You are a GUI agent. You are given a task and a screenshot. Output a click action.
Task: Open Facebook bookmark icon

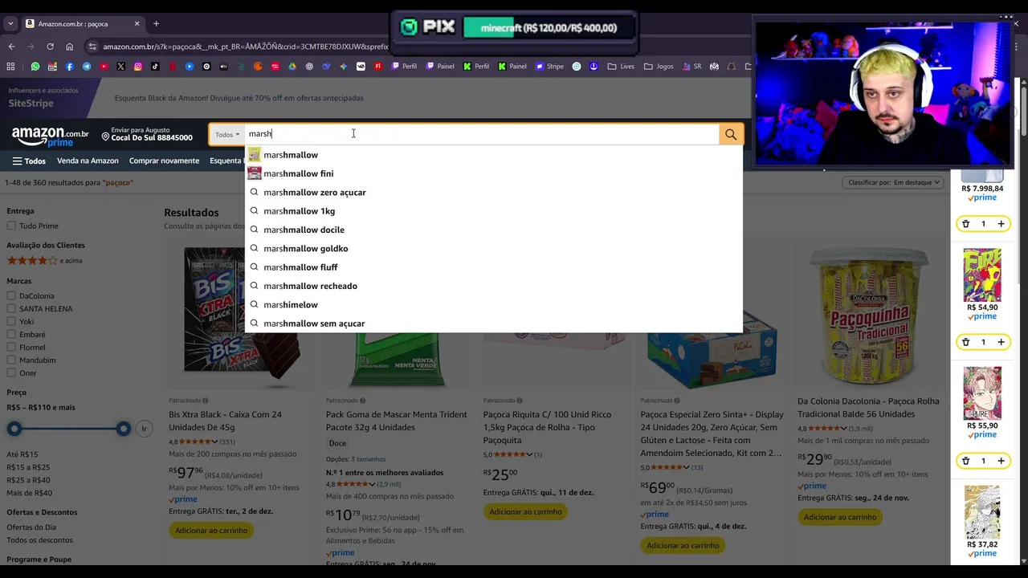pyautogui.click(x=70, y=67)
